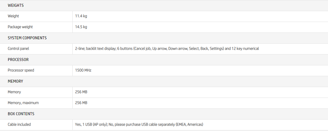Select the 'Memory, maximum' label

click(x=23, y=103)
